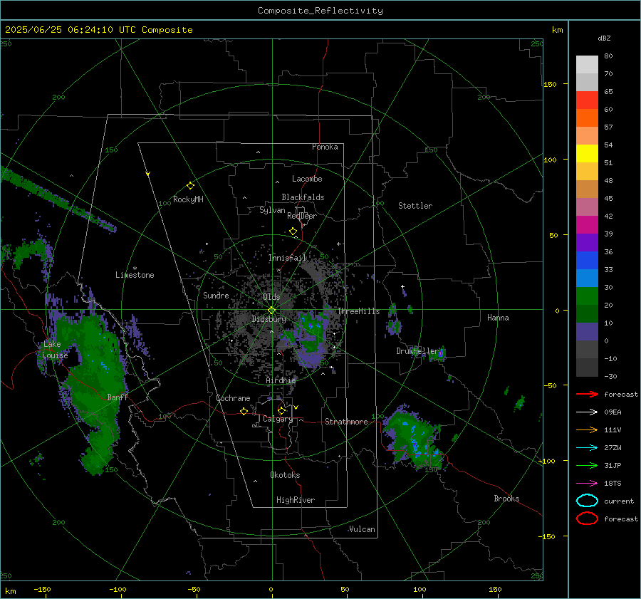
Task: Click the Didsbury city label
Action: pos(269,319)
